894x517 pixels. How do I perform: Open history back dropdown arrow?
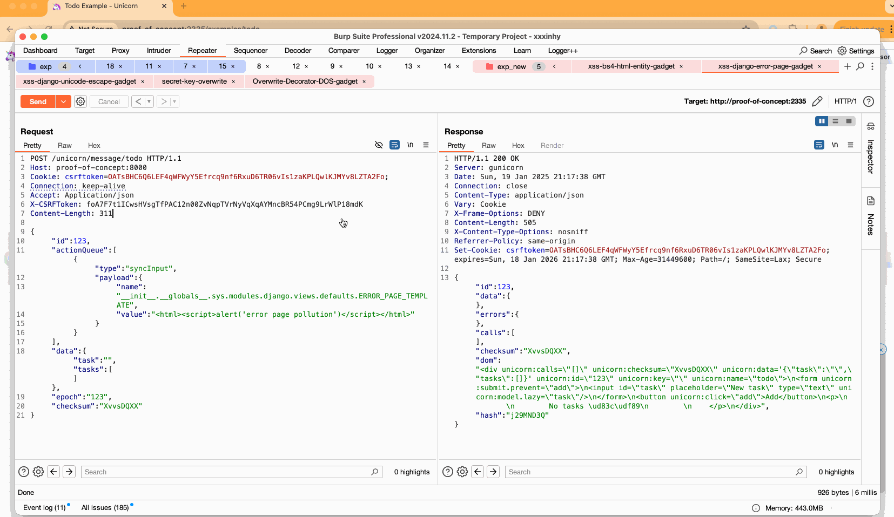[149, 101]
